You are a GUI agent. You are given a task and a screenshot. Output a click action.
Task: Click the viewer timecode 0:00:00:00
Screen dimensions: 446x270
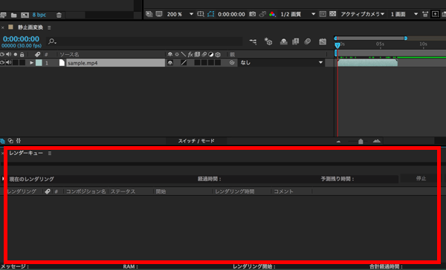point(231,14)
